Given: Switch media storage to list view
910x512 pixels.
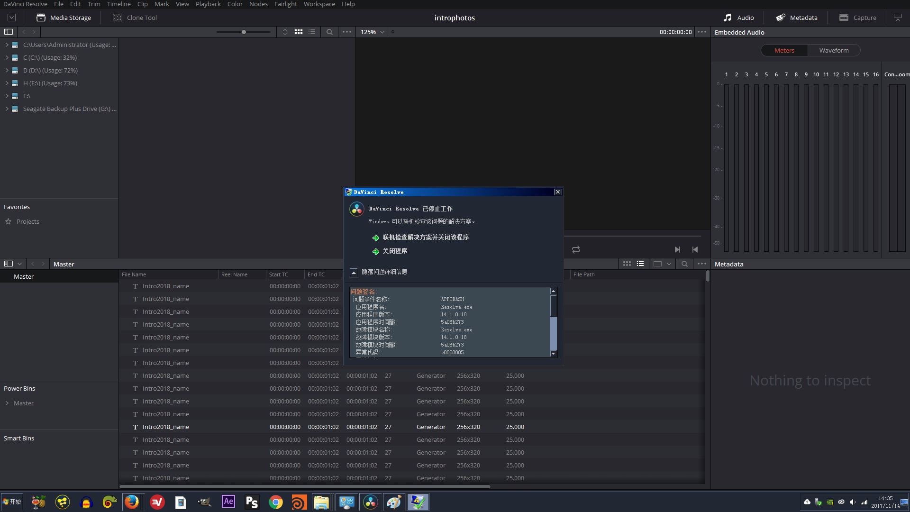Looking at the screenshot, I should (312, 32).
